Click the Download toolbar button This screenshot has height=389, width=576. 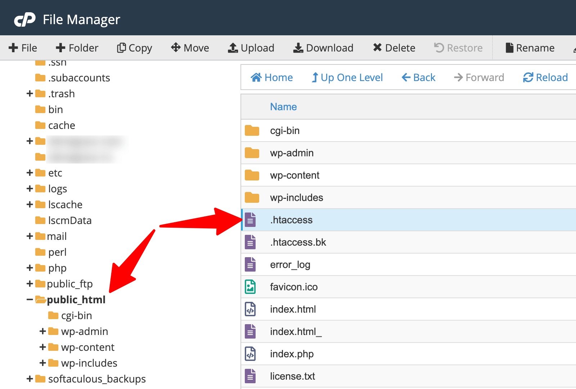tap(323, 48)
